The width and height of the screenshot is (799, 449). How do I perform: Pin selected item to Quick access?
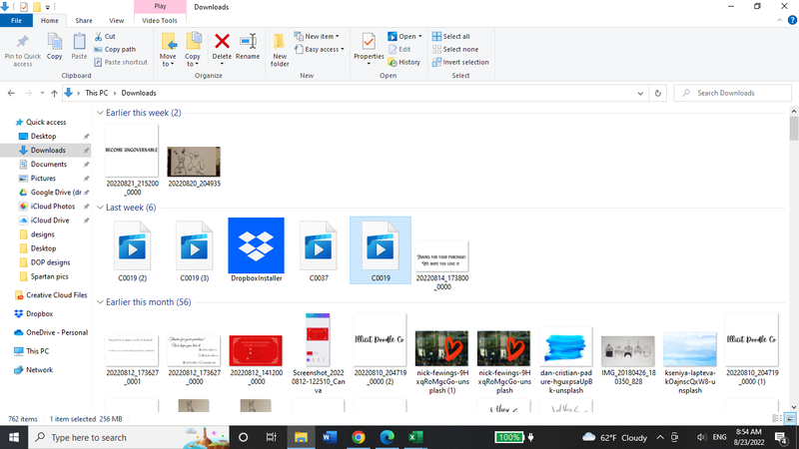coord(22,50)
